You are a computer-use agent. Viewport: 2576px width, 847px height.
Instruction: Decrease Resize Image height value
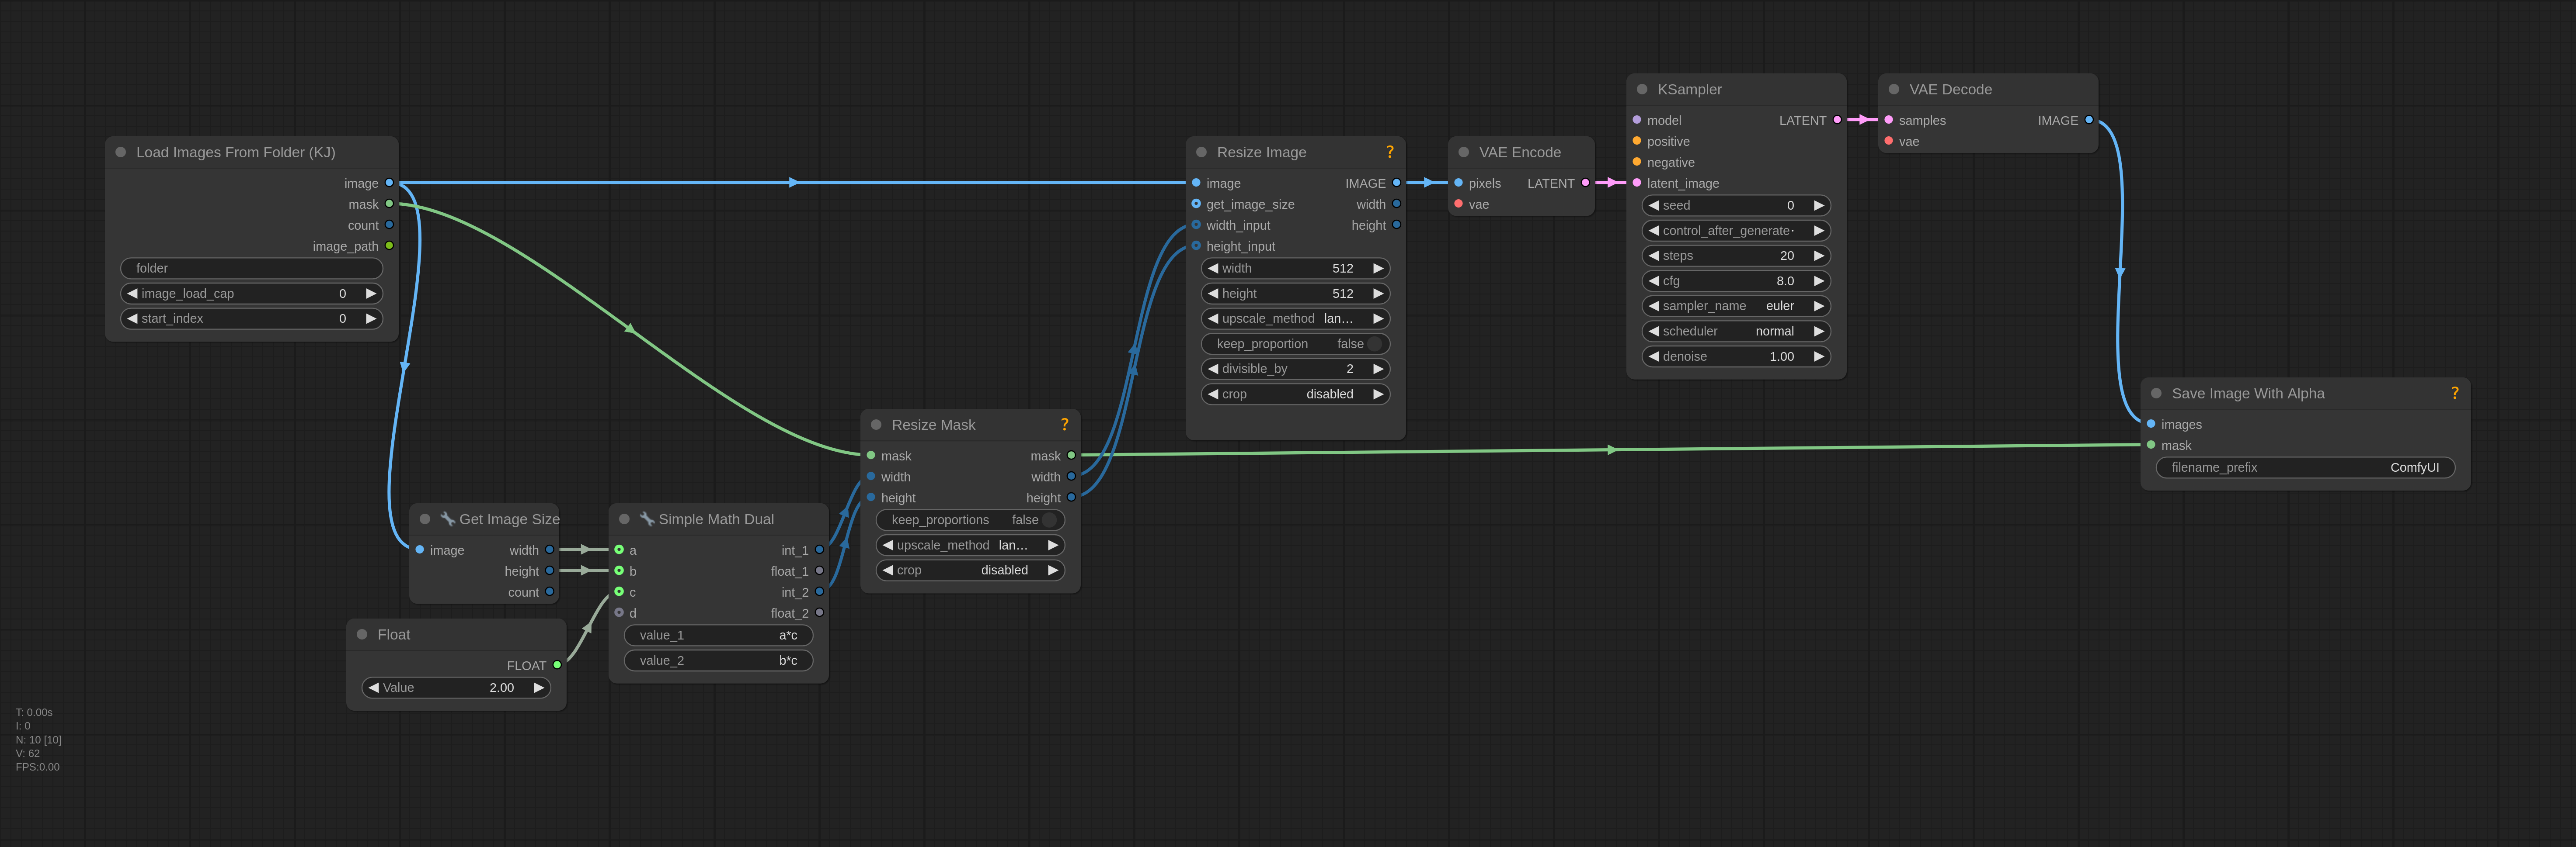[1213, 294]
